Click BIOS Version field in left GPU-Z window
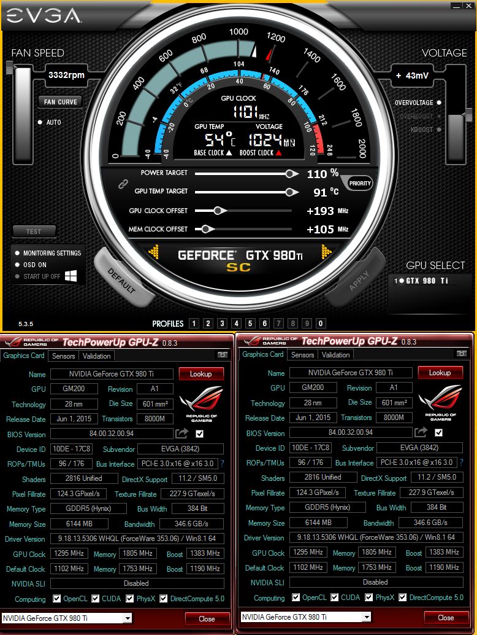Screen dimensions: 477x635 pos(112,434)
